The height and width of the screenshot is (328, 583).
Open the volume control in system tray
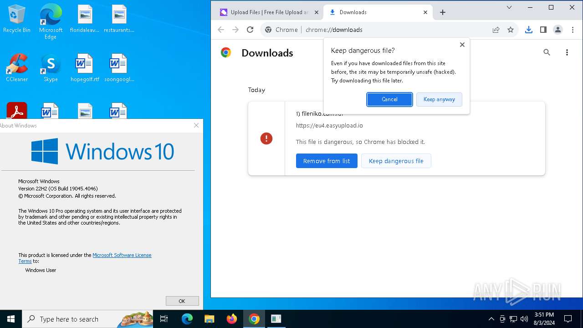524,319
